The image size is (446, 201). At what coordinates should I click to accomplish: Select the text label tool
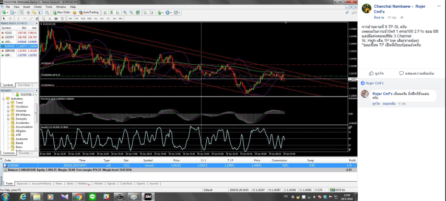tap(50, 18)
